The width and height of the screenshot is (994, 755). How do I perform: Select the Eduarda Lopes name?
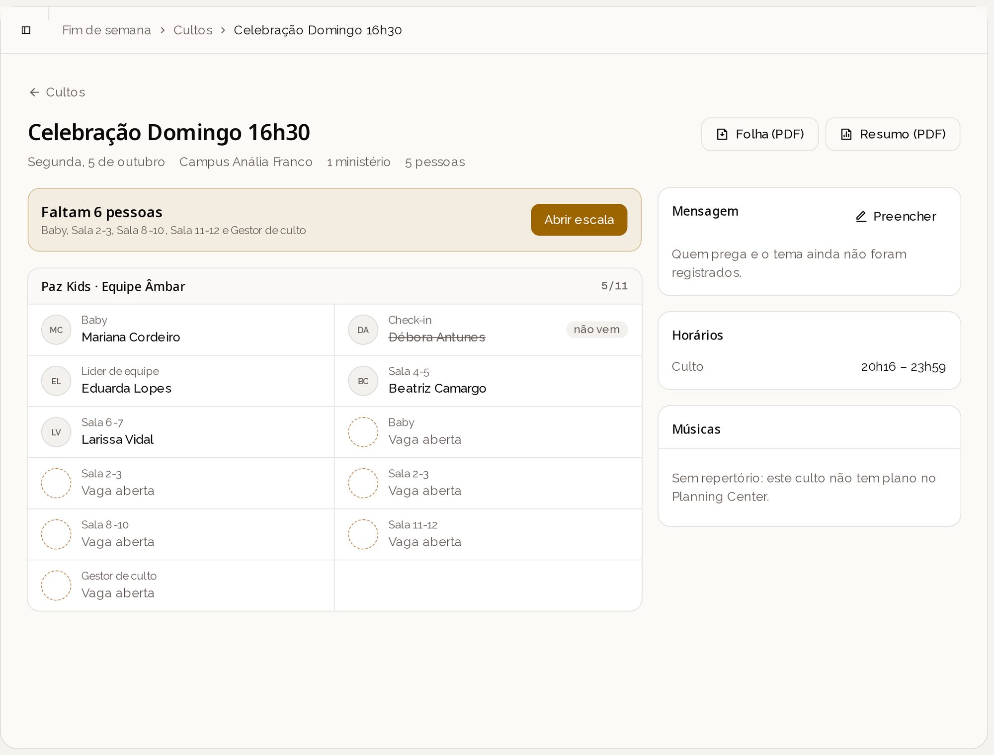tap(126, 389)
